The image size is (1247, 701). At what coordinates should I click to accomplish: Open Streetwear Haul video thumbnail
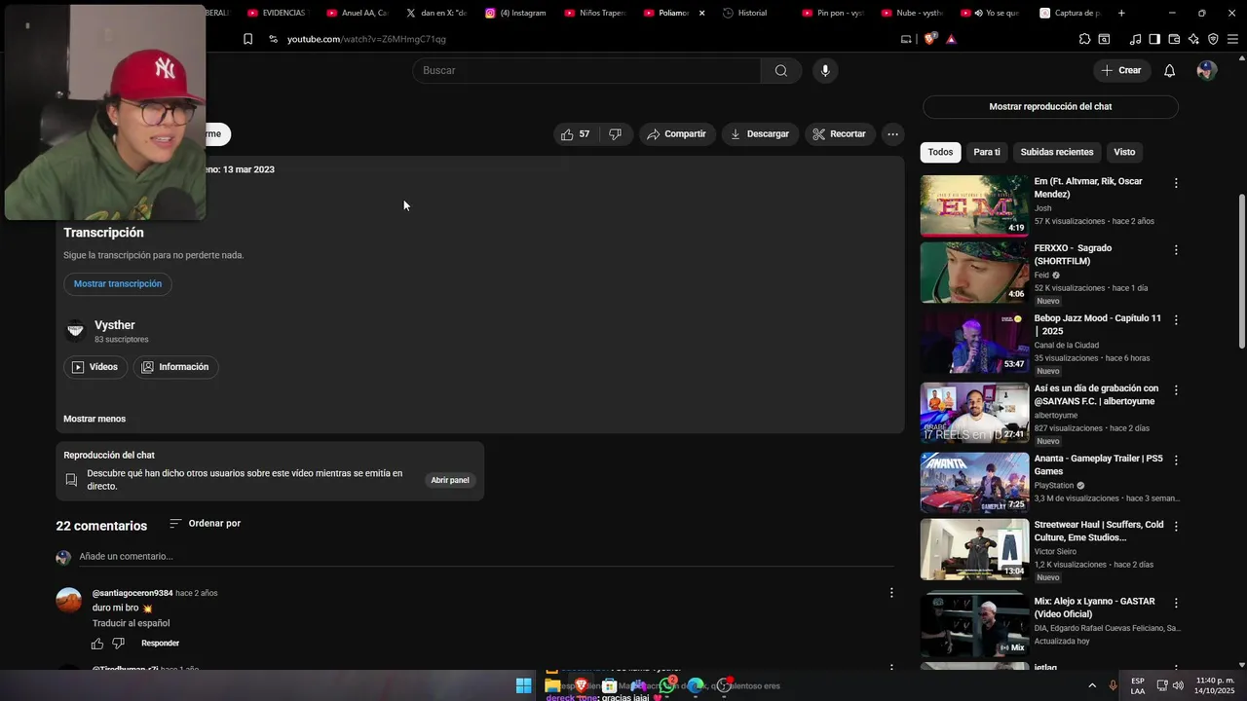click(974, 549)
